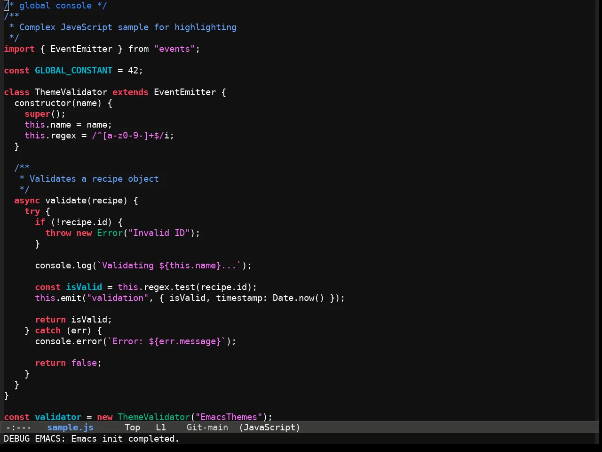Click the "class" keyword
Screen dimensions: 602x452
pos(16,92)
